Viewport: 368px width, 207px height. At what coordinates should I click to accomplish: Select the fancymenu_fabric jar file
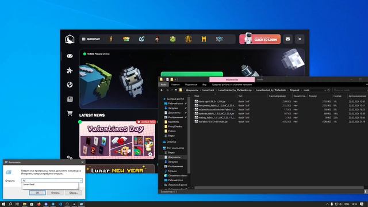pos(214,106)
